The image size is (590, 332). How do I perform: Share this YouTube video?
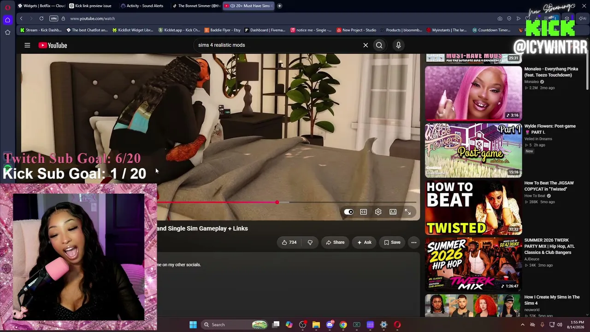335,243
